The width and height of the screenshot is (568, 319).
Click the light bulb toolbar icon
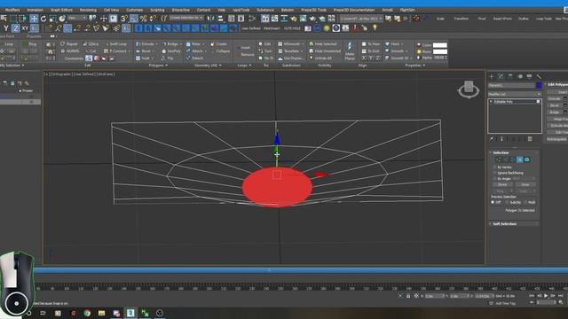(x=375, y=27)
